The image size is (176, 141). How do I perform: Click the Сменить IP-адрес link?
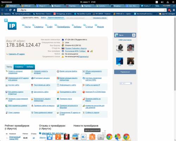(x=17, y=54)
